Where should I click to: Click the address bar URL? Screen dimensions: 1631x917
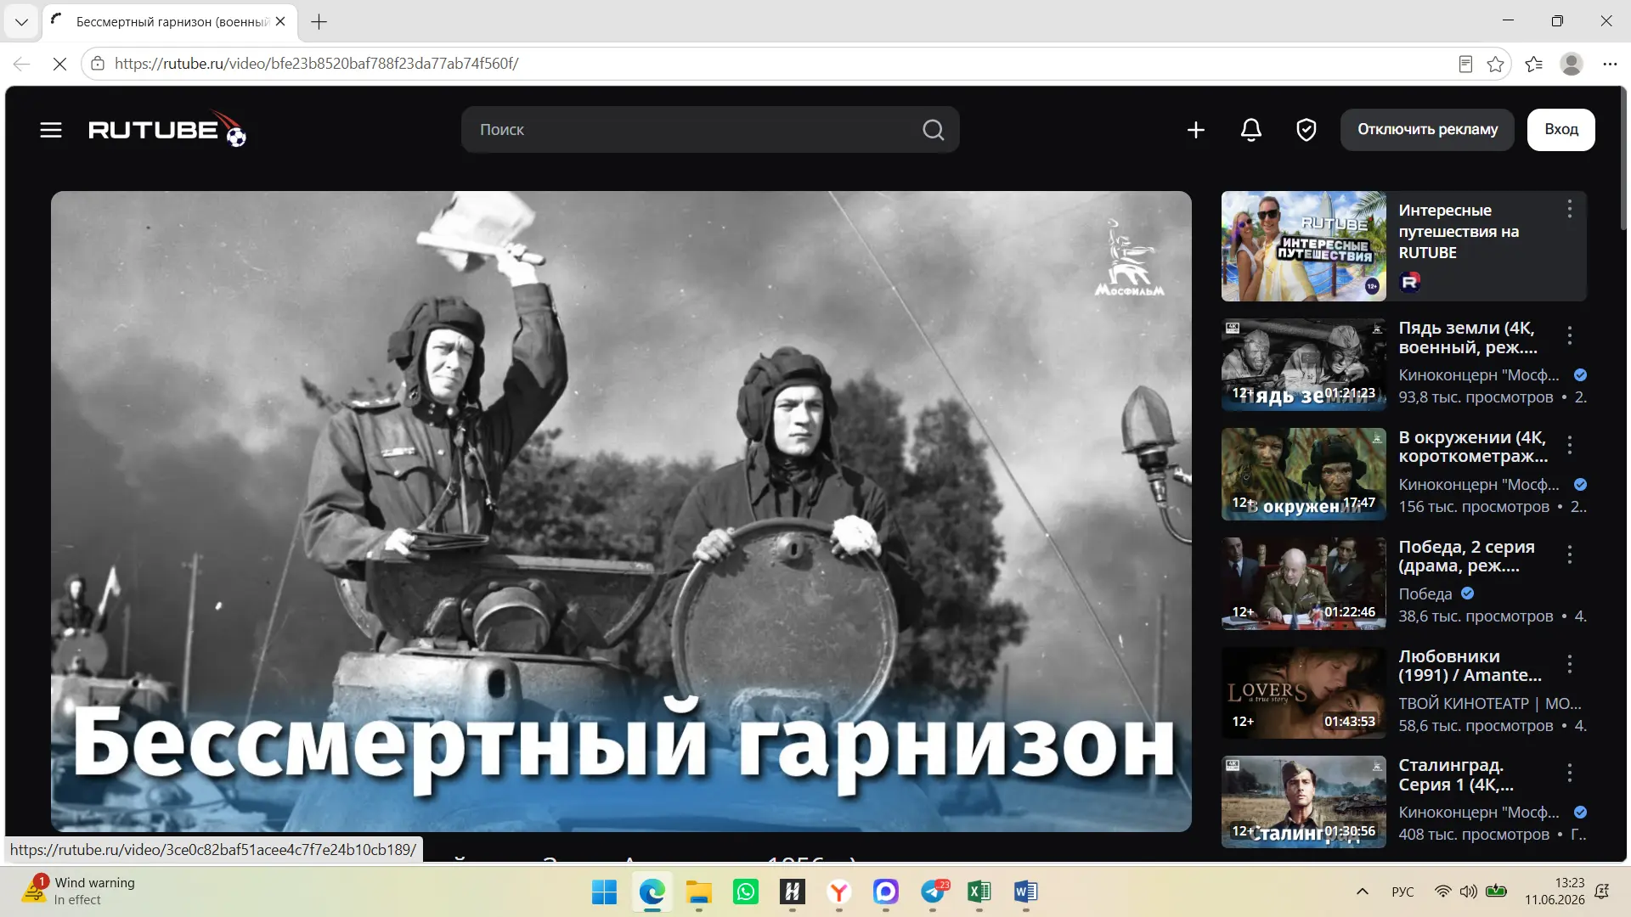tap(316, 64)
